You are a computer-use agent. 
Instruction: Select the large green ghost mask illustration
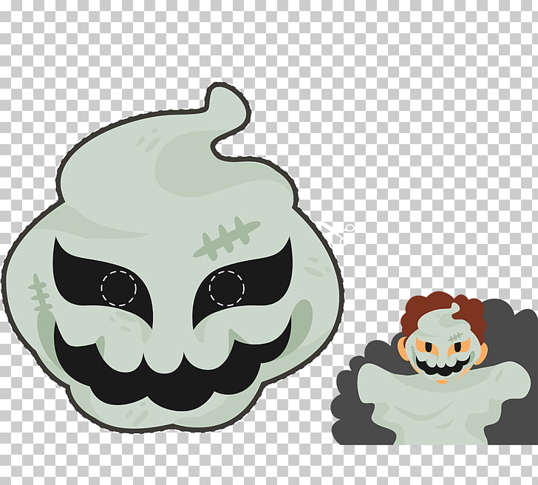point(172,257)
